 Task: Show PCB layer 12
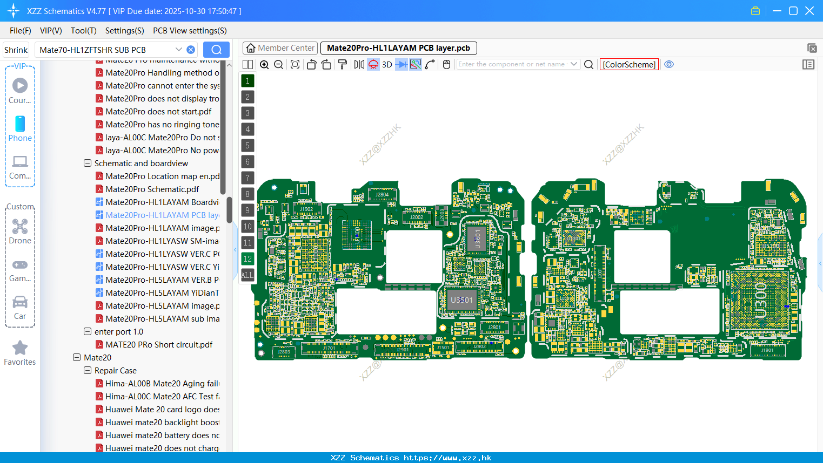tap(247, 259)
